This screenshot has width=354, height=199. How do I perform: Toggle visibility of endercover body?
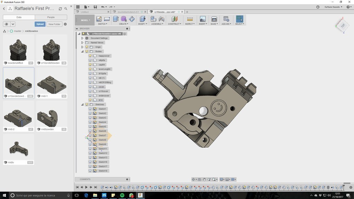[x=90, y=96]
